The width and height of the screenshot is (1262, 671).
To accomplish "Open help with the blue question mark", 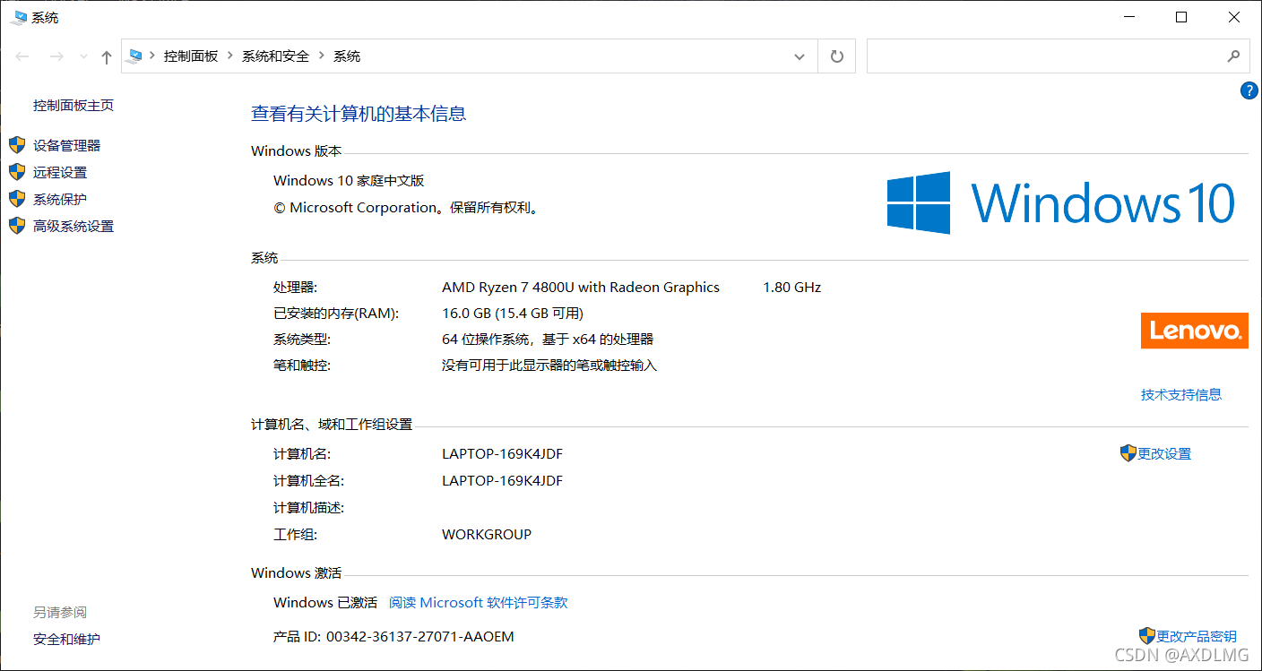I will click(x=1249, y=90).
